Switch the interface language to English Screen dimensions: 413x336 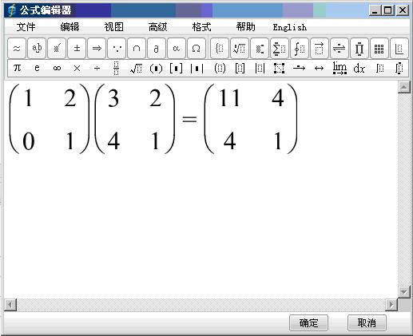tap(290, 27)
